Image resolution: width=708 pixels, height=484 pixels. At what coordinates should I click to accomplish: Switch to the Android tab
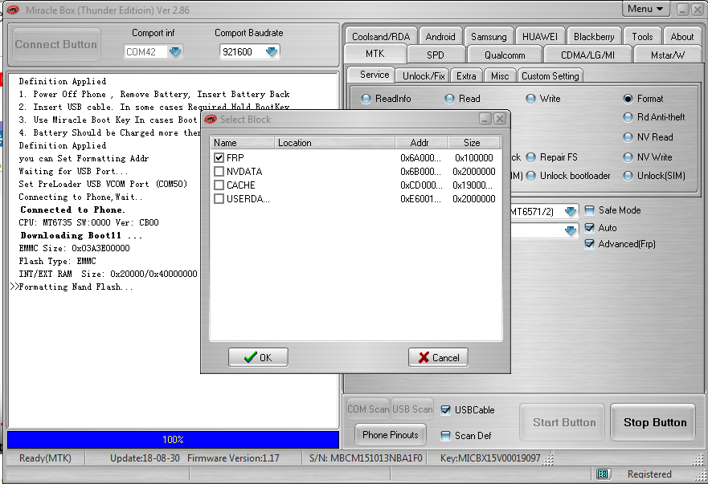(440, 37)
